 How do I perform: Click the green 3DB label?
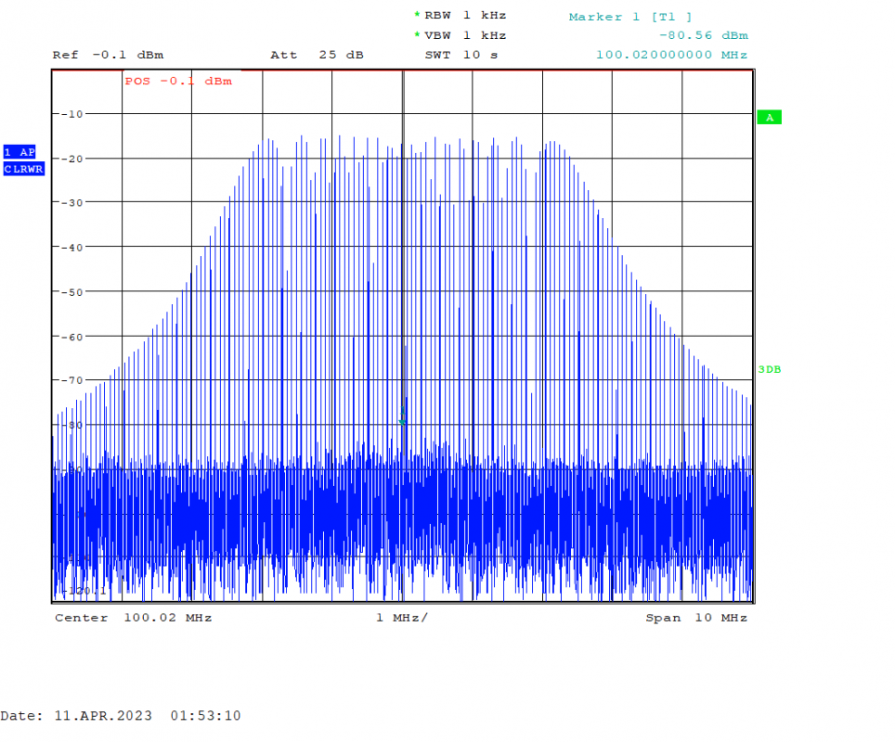click(x=769, y=369)
